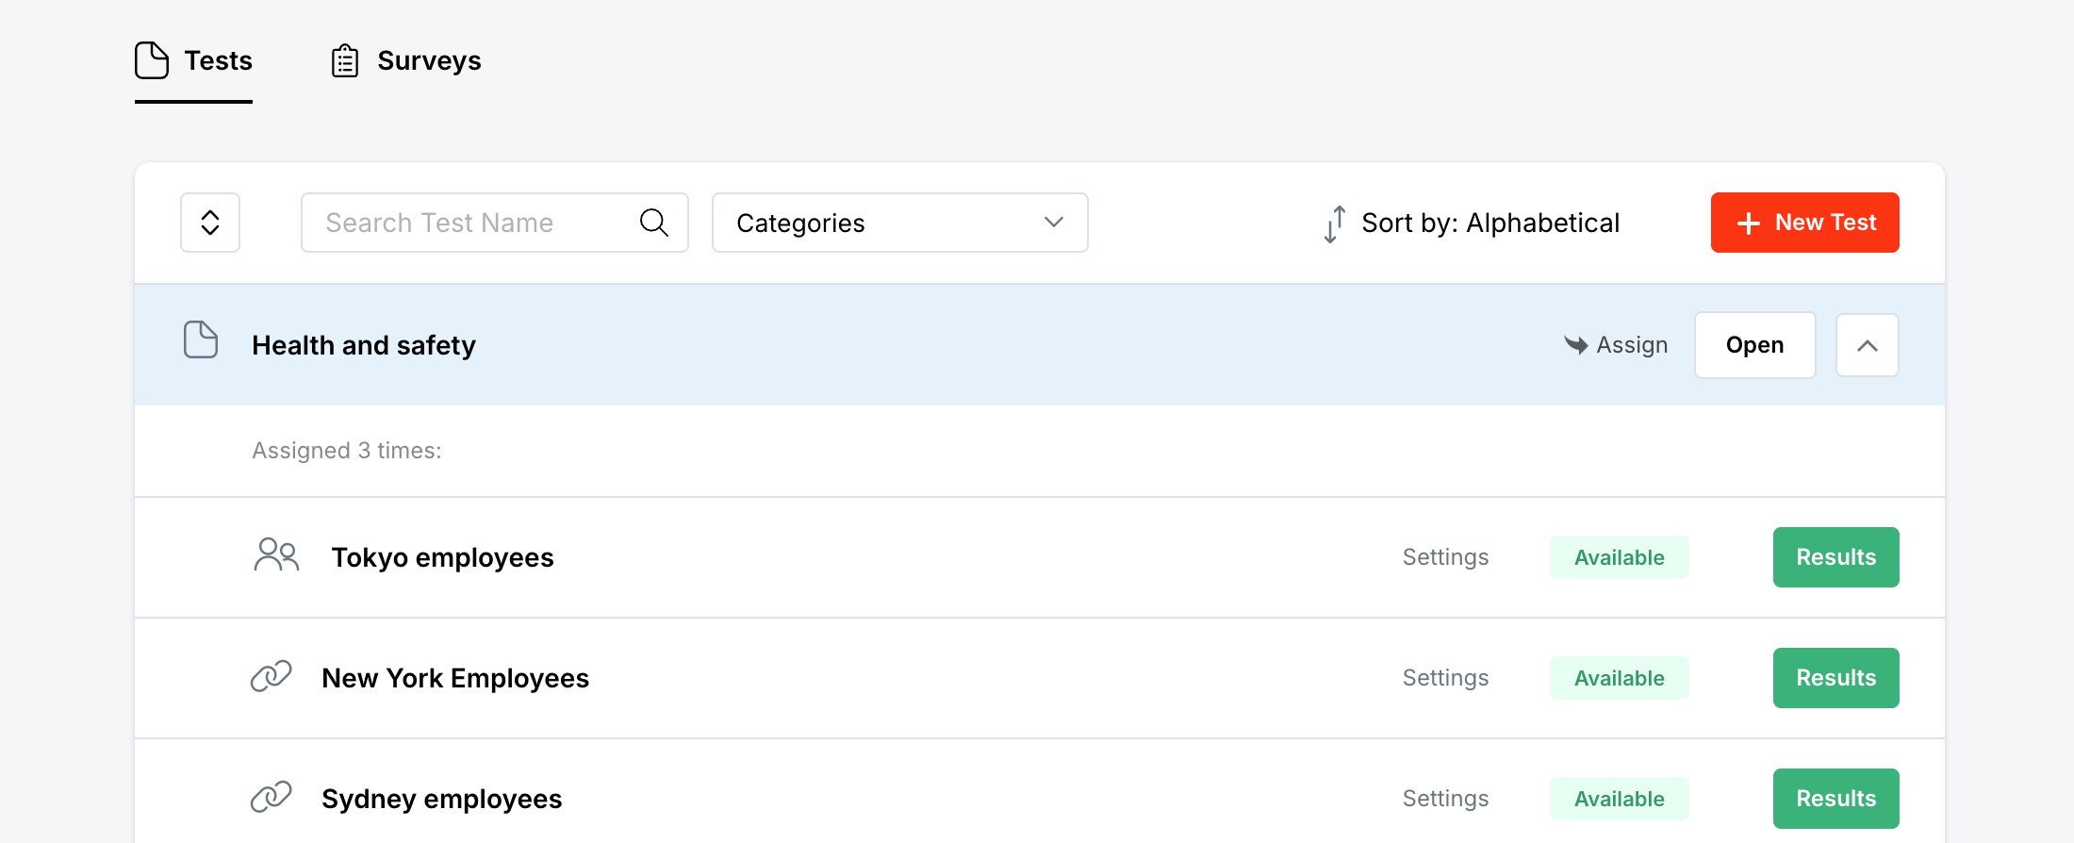Create a New Test
The height and width of the screenshot is (843, 2074).
point(1804,223)
